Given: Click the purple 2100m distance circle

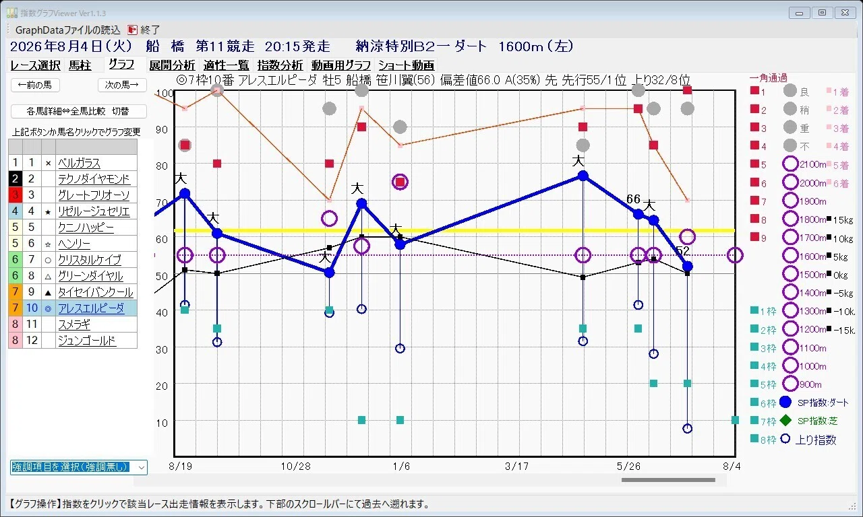Looking at the screenshot, I should 790,164.
